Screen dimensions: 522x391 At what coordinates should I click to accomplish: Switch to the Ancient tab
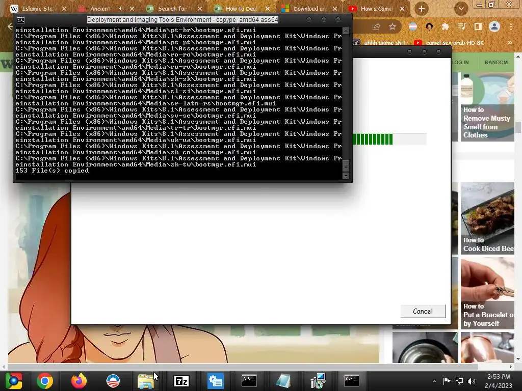100,9
